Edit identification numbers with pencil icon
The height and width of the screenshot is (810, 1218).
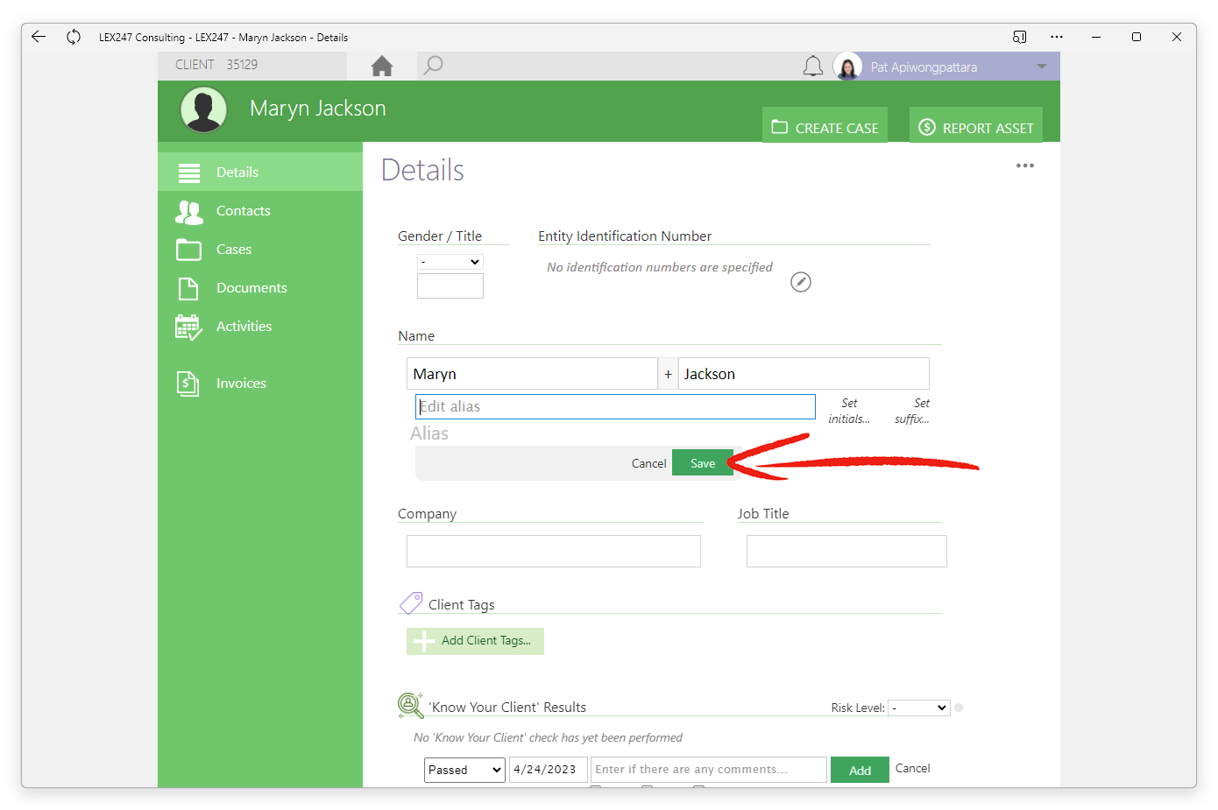[801, 282]
